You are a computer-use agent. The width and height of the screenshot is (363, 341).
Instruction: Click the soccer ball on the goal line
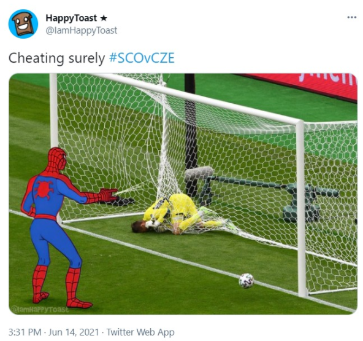246,281
